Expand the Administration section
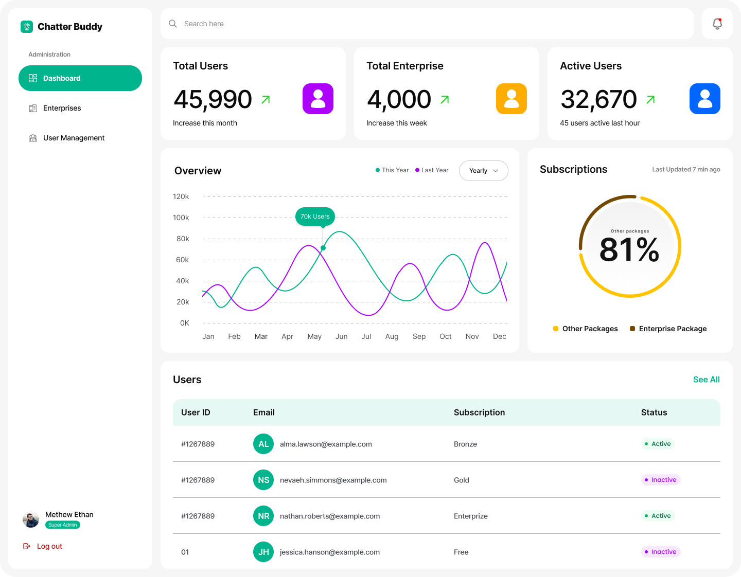 tap(49, 54)
